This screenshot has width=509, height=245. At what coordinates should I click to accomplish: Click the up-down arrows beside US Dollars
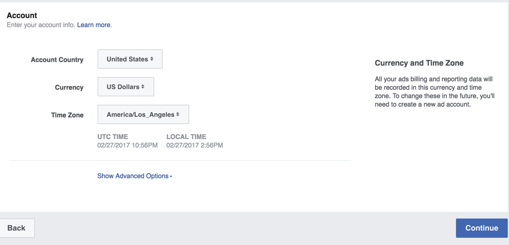click(143, 87)
